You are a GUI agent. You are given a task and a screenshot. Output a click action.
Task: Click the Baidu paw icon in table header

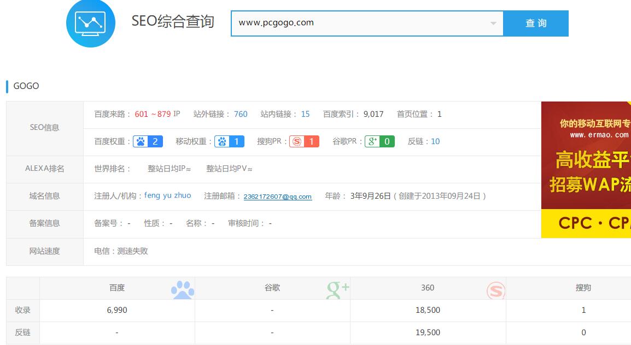[x=182, y=289]
